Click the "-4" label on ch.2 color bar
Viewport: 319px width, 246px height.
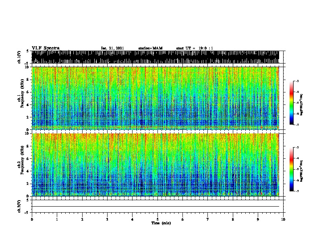(297, 158)
